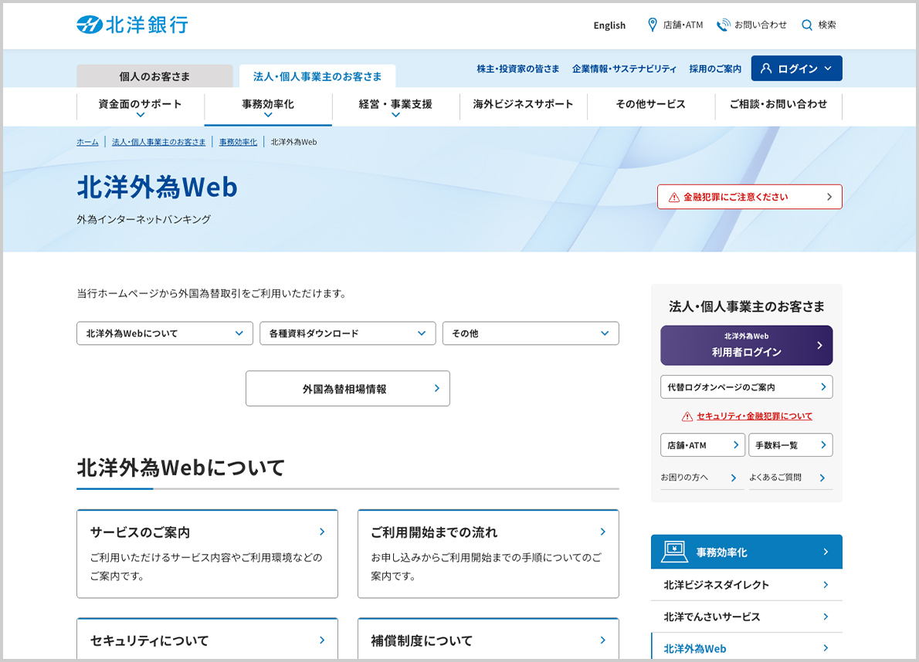919x662 pixels.
Task: Click the arrow on ご利用開始までの流れ card
Action: click(602, 532)
